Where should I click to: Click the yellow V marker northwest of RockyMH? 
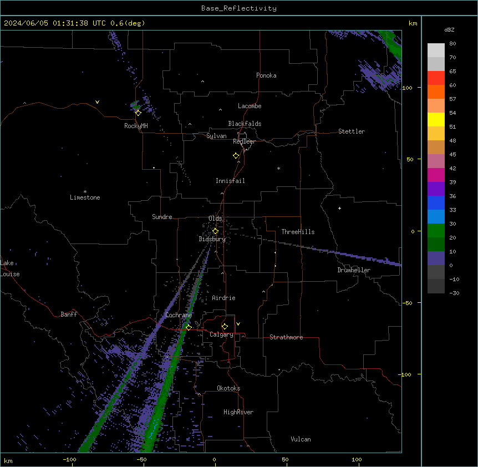[97, 102]
